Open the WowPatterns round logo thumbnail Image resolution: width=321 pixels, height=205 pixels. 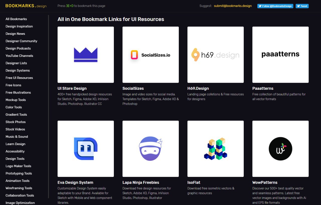(280, 149)
